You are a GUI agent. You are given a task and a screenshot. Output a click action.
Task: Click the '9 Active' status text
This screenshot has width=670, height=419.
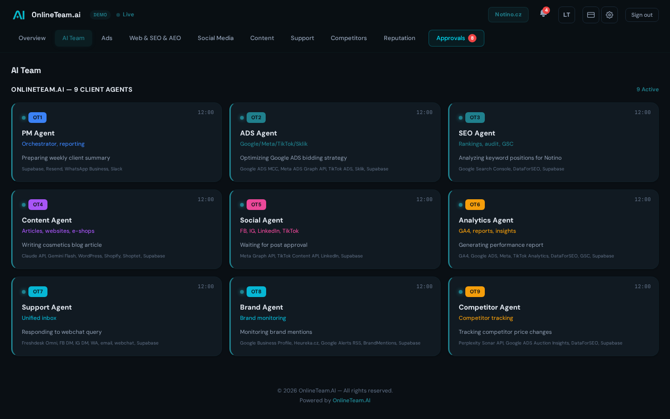pos(648,89)
